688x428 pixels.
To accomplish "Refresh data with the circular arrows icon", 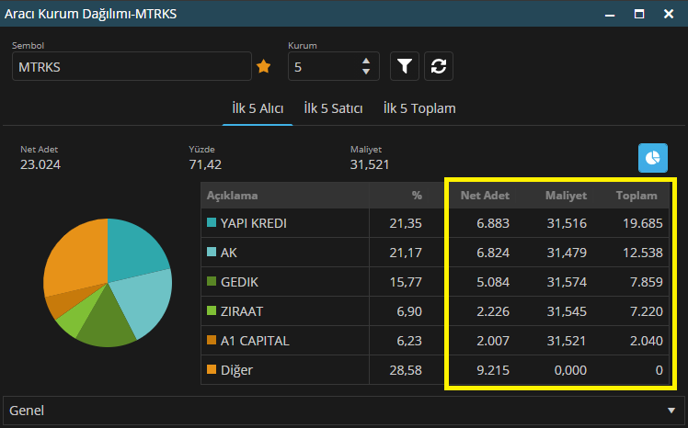I will coord(439,66).
